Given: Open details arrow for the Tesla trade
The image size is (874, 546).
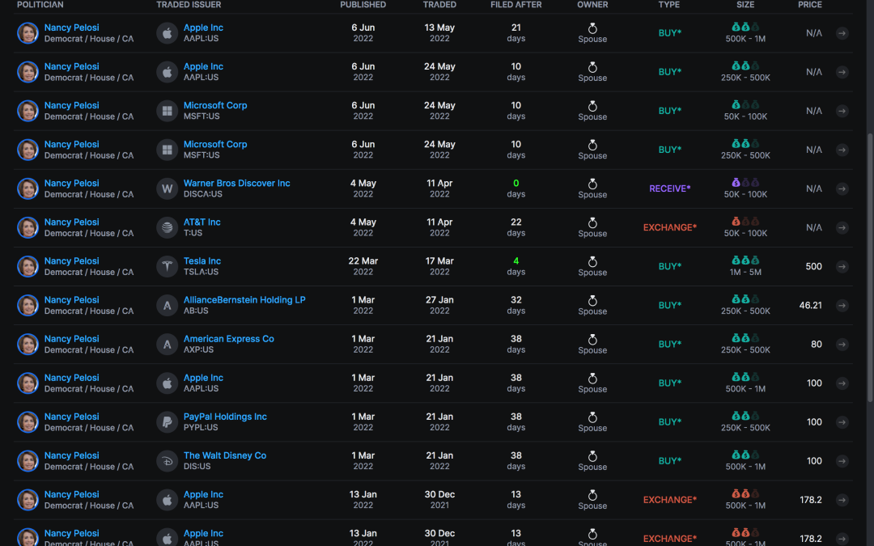Looking at the screenshot, I should click(842, 266).
